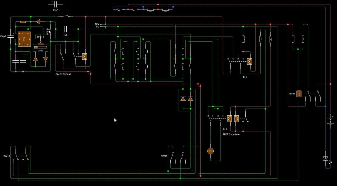This screenshot has height=186, width=337.
Task: Select the motor M symbol
Action: (210, 151)
